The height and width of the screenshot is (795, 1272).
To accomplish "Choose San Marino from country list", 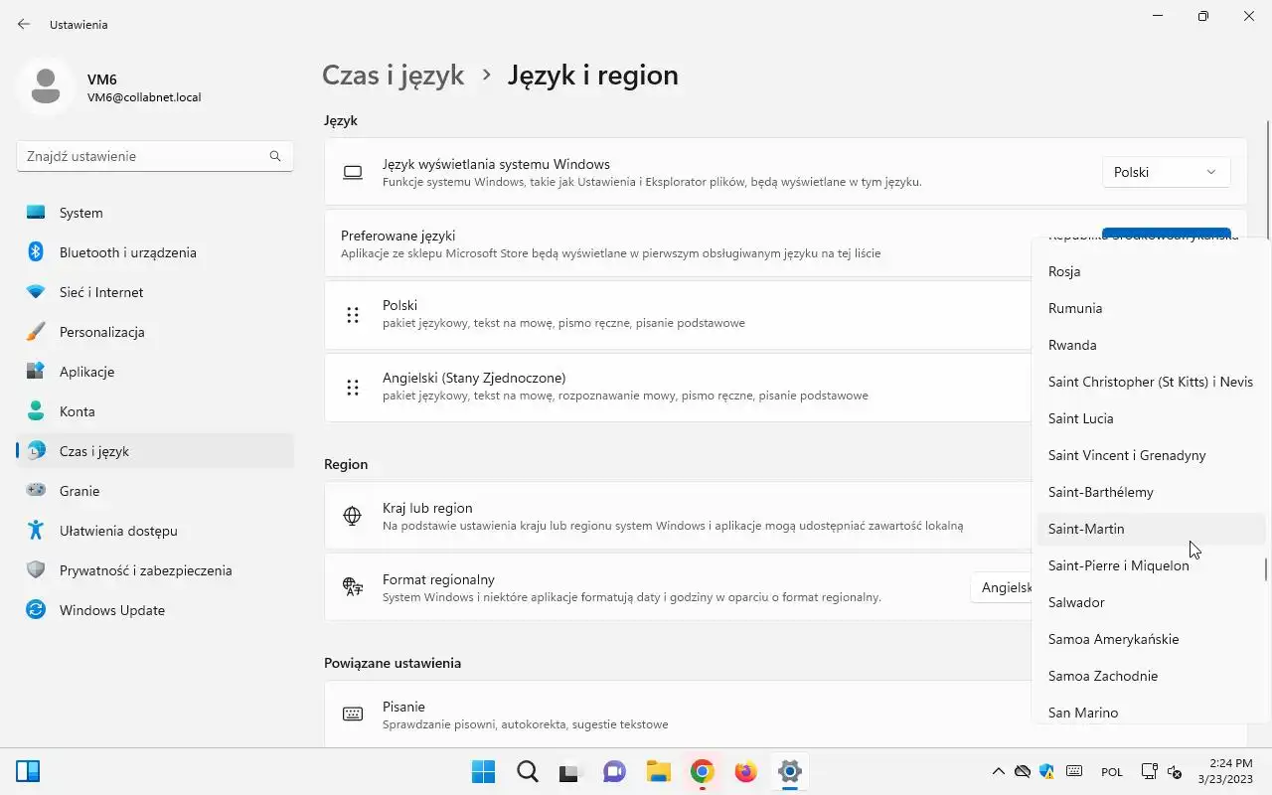I will tap(1151, 713).
